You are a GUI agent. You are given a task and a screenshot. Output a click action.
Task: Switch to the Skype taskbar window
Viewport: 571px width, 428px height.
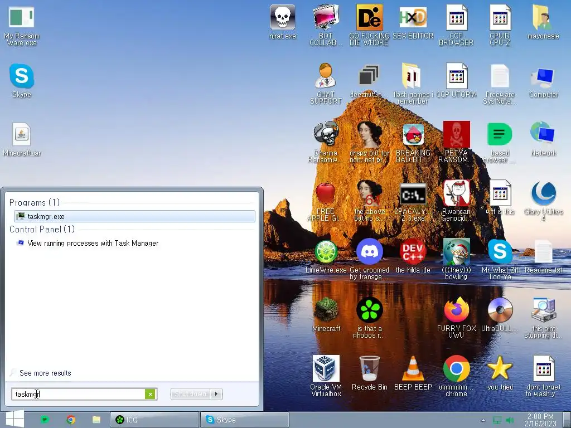pos(245,420)
